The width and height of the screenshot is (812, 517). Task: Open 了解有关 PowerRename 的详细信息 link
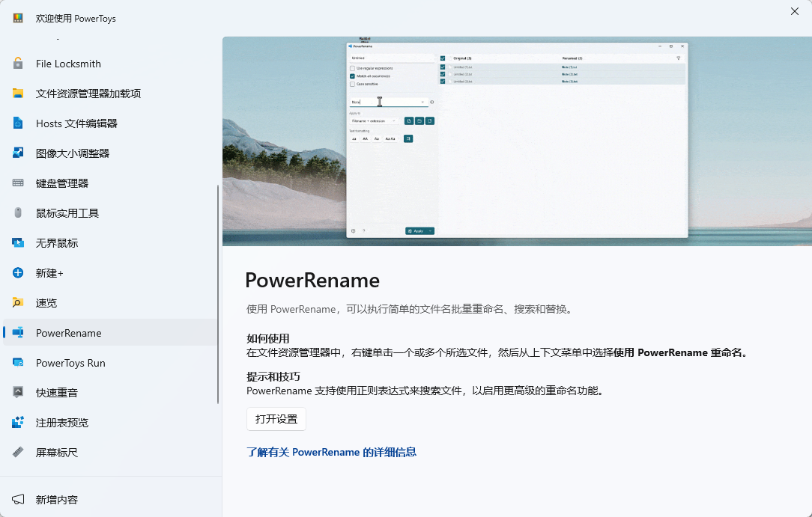331,453
